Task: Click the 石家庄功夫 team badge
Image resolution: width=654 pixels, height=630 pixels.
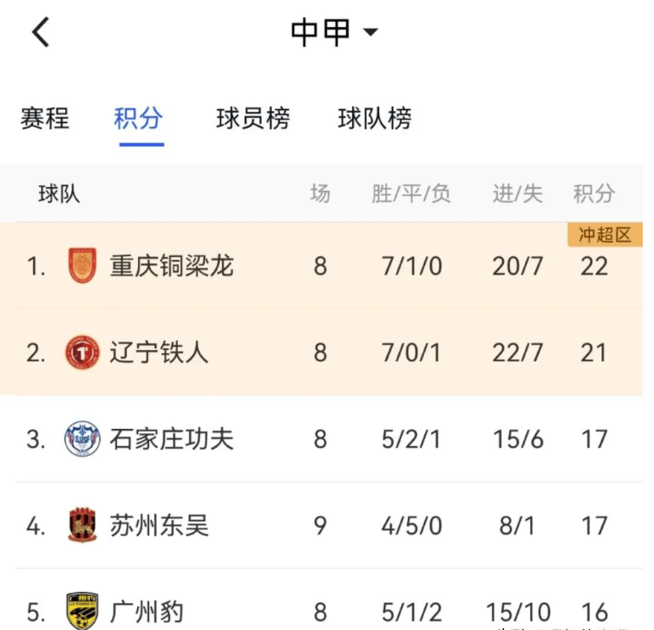Action: coord(82,438)
